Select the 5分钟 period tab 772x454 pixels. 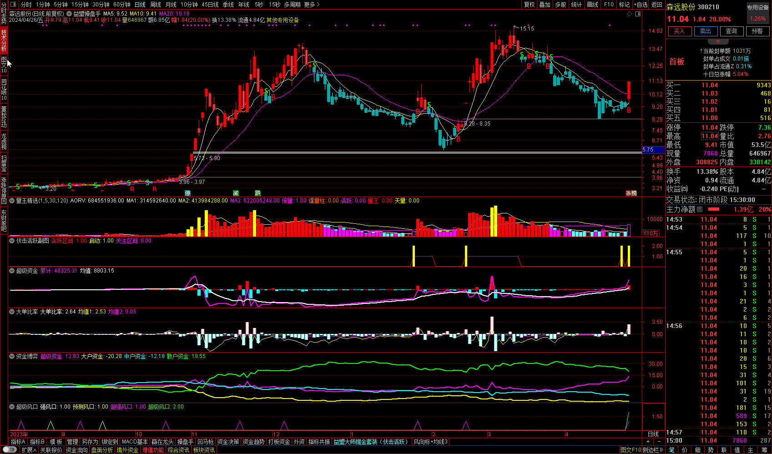pos(61,5)
